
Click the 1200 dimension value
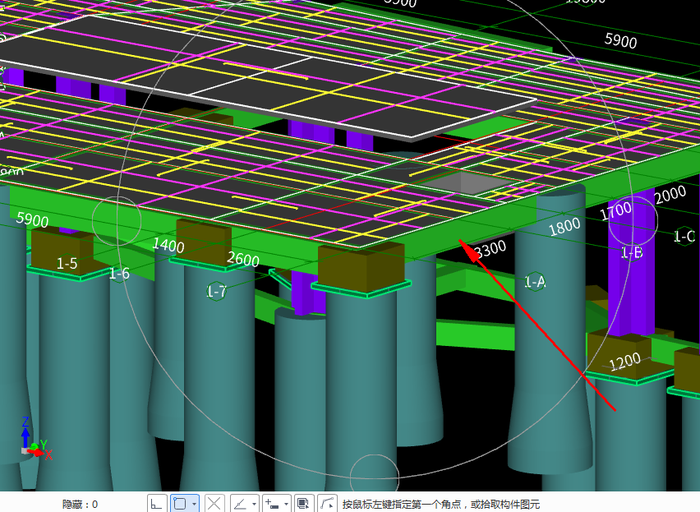pos(624,362)
